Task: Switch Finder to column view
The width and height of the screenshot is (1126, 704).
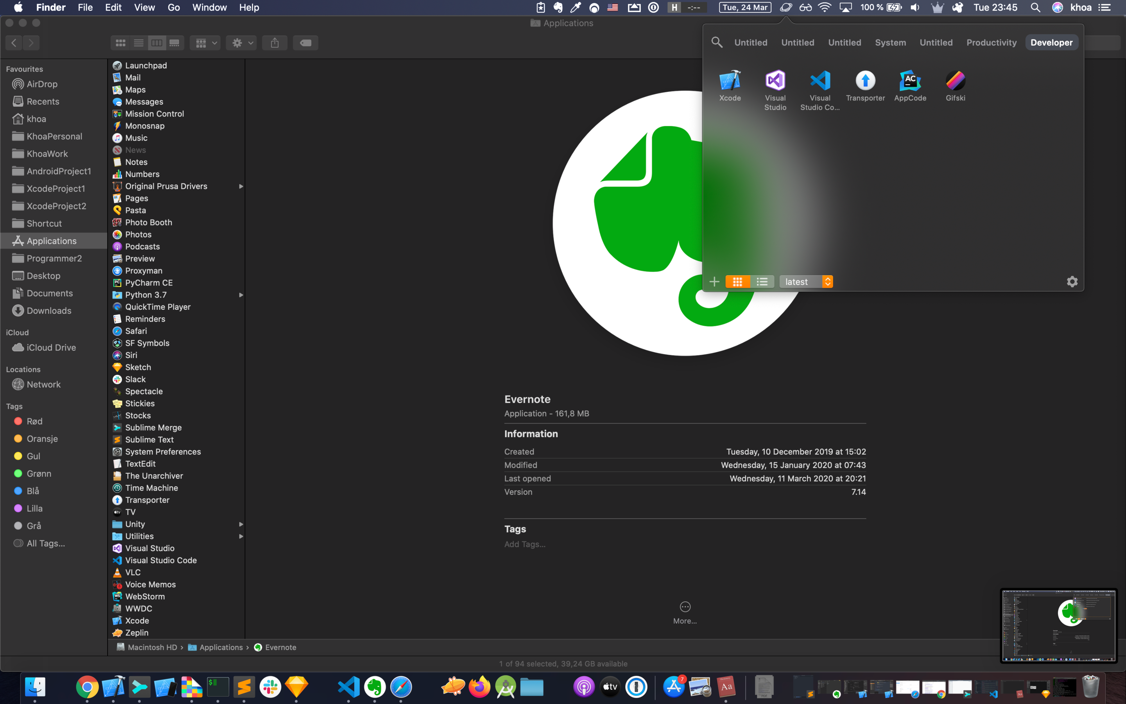Action: (157, 43)
